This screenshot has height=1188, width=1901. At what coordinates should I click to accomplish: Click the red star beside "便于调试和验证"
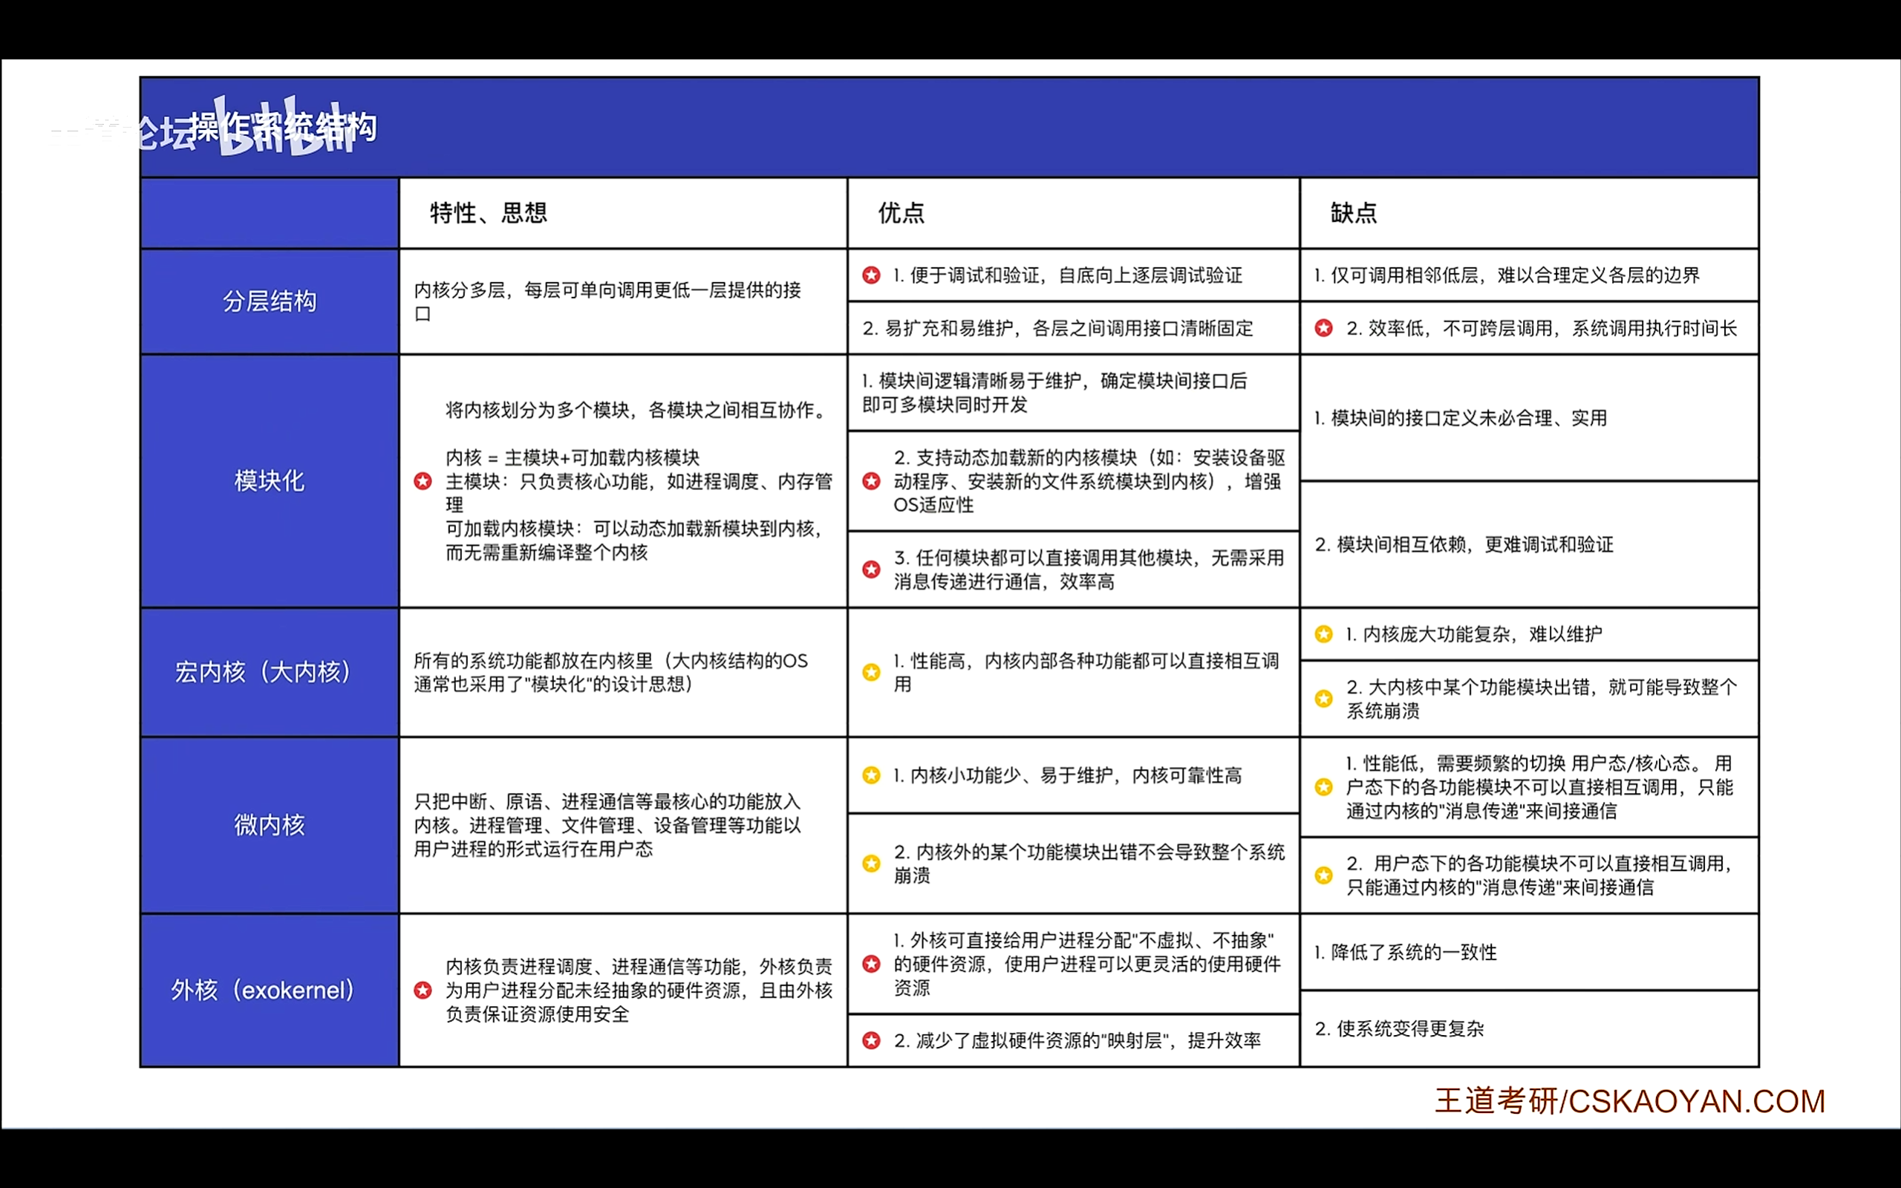point(870,275)
